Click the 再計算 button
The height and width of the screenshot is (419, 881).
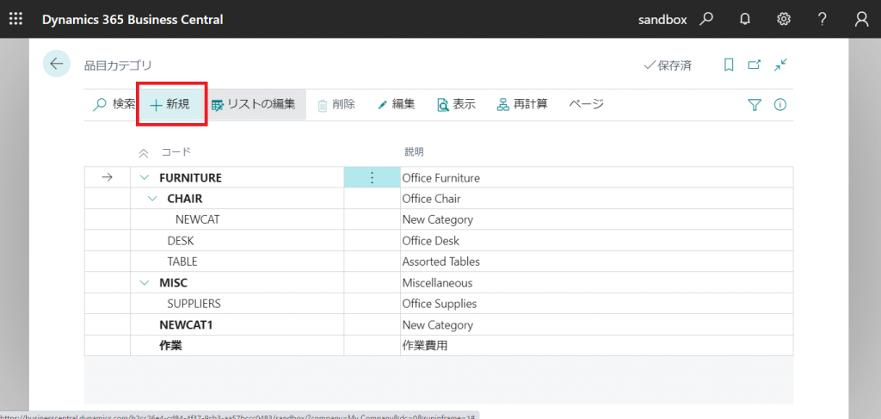click(522, 104)
